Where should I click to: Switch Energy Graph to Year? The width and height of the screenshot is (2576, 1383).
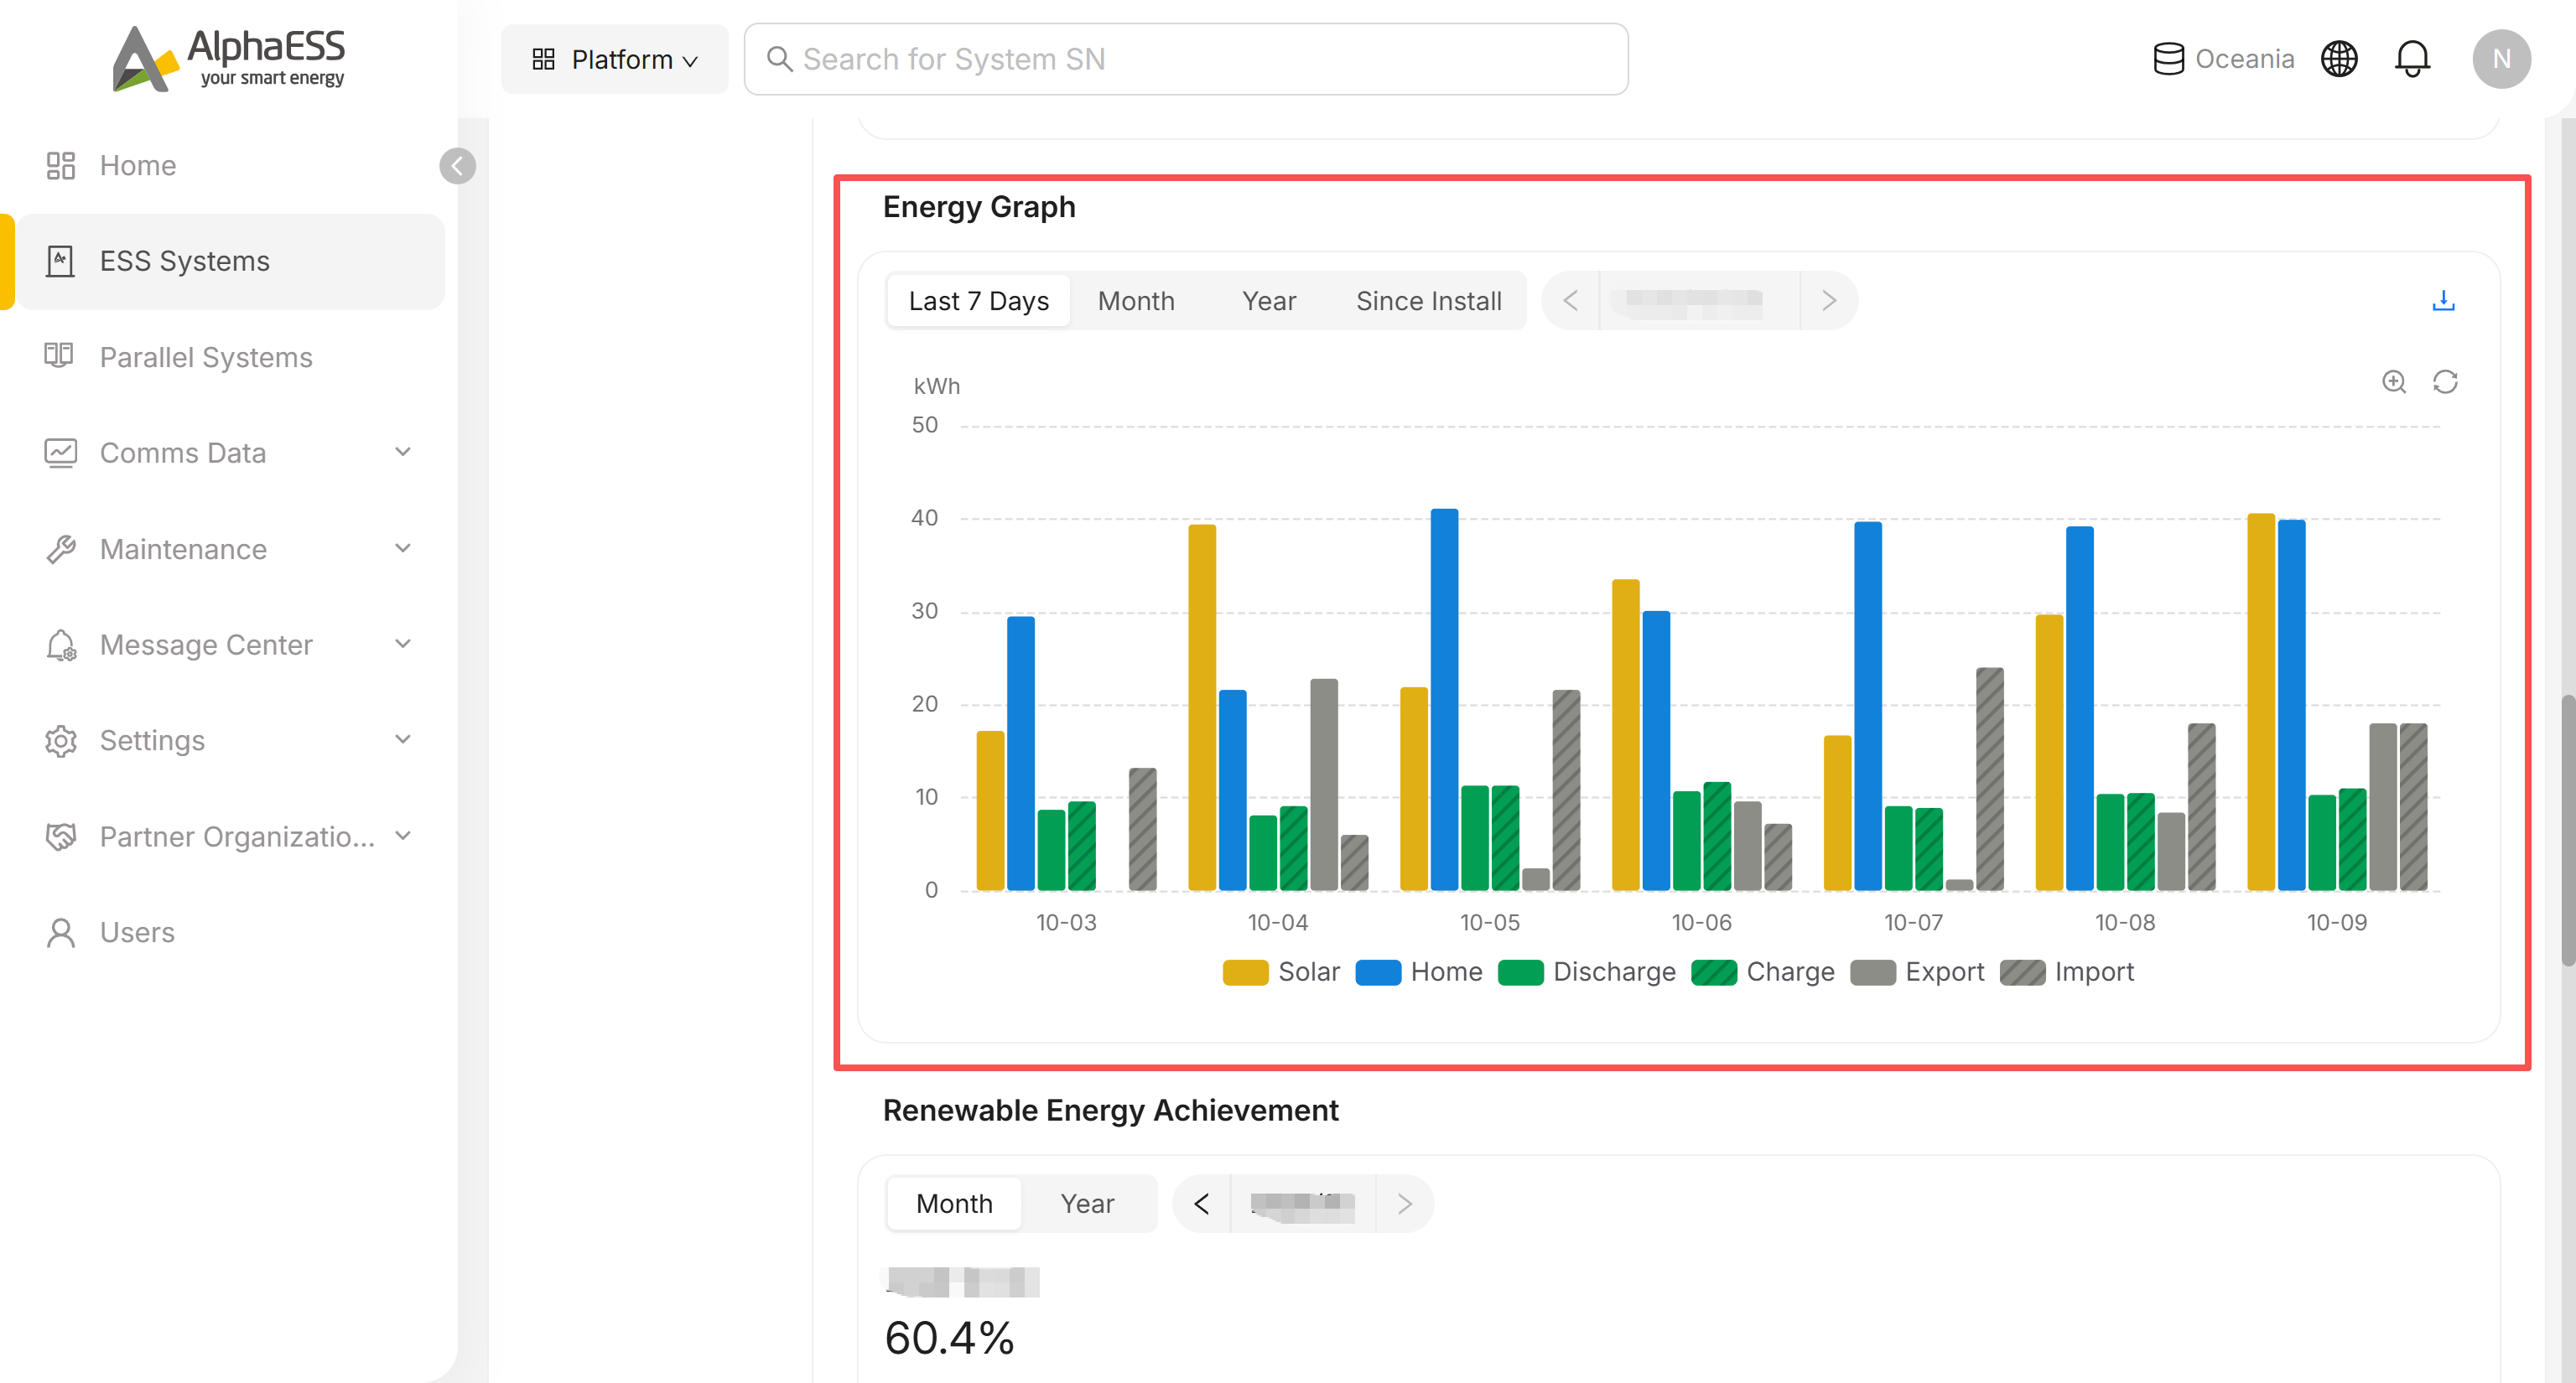point(1268,301)
